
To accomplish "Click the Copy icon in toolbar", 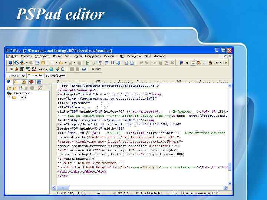I will (x=161, y=63).
